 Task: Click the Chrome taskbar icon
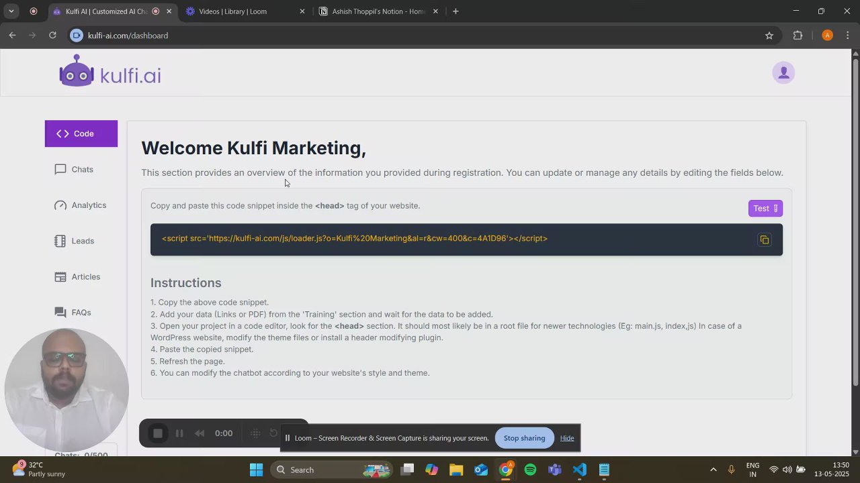pyautogui.click(x=506, y=470)
